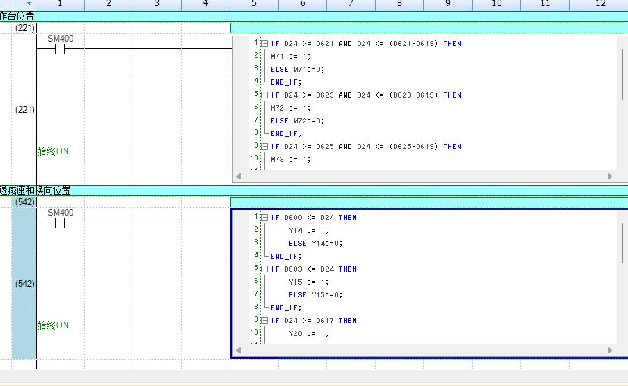Select column 12 header

(600, 5)
